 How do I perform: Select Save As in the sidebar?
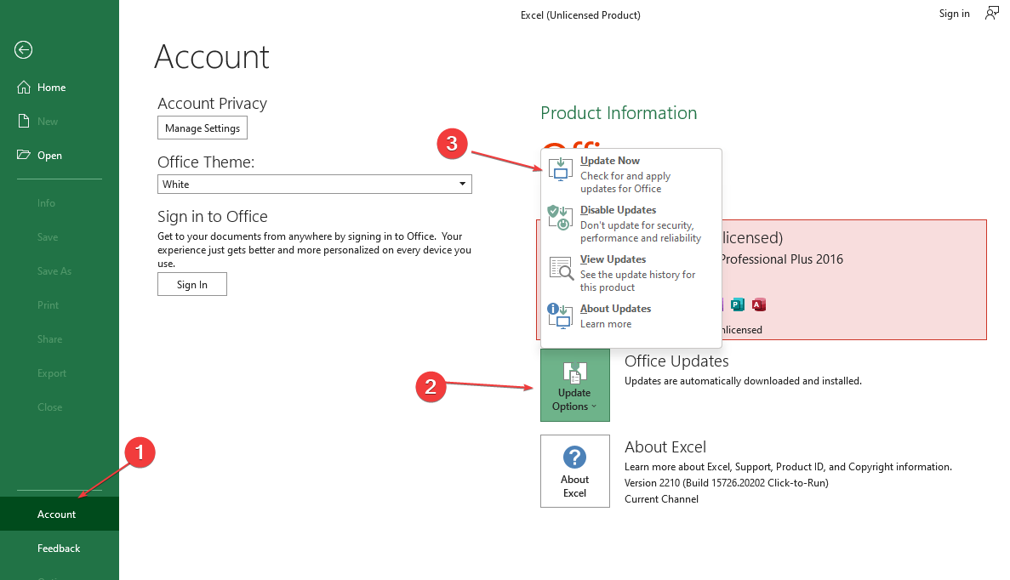point(60,271)
